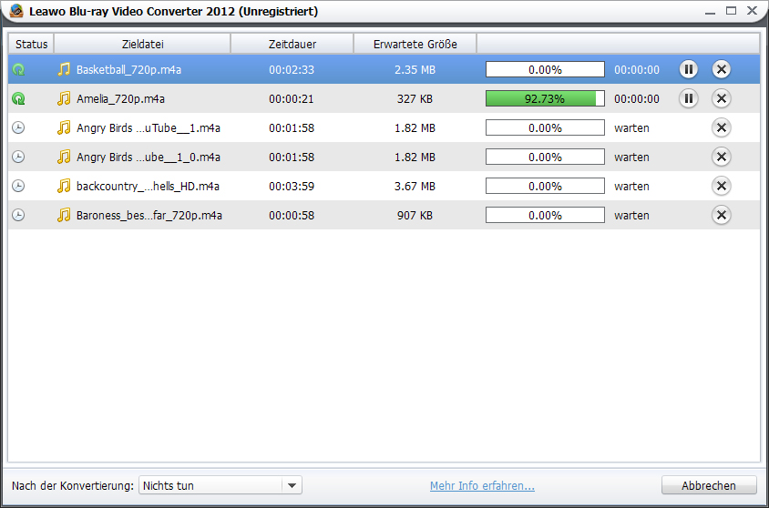Viewport: 769px width, 508px height.
Task: Click the music note icon of Angry Birds ...ube__1_0.m4a
Action: (x=64, y=157)
